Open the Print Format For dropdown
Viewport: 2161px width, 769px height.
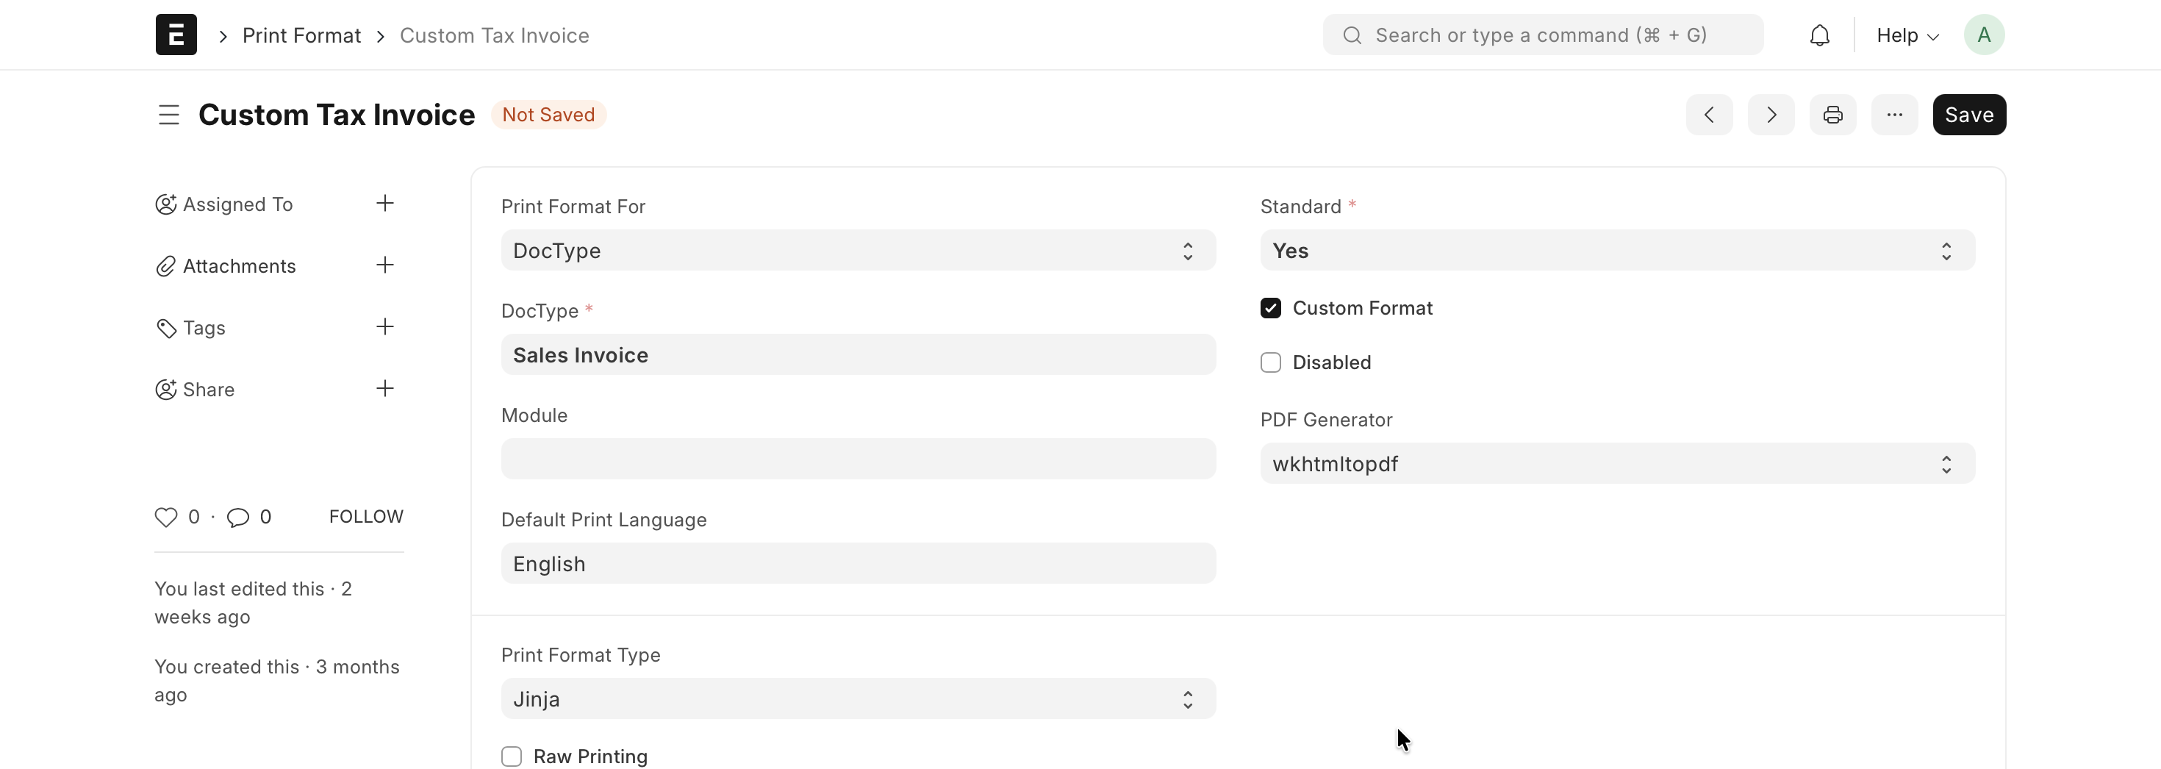point(857,250)
